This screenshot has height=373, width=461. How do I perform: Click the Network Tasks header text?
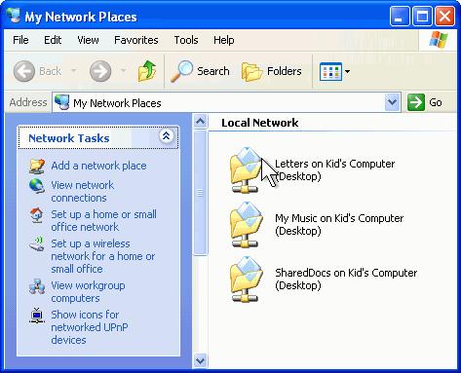click(69, 138)
